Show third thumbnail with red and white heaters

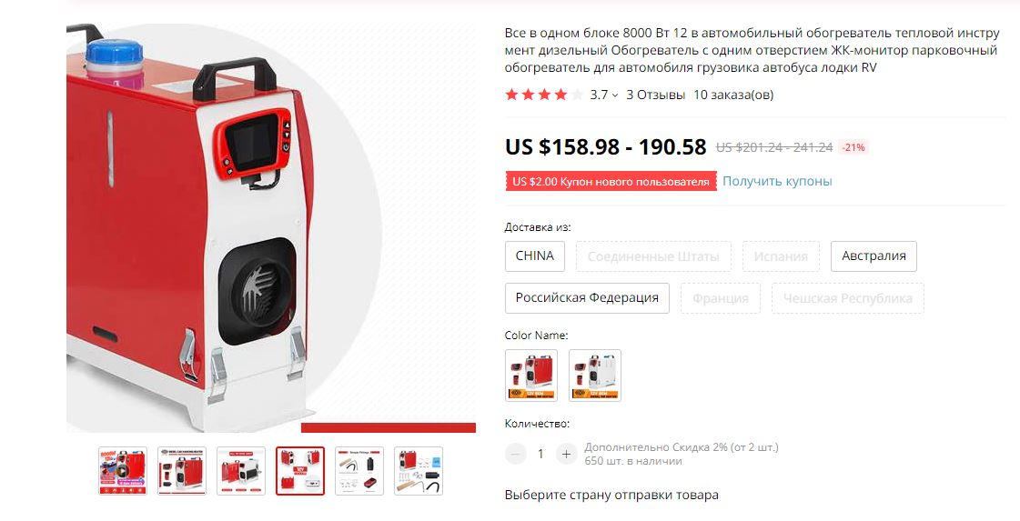241,471
